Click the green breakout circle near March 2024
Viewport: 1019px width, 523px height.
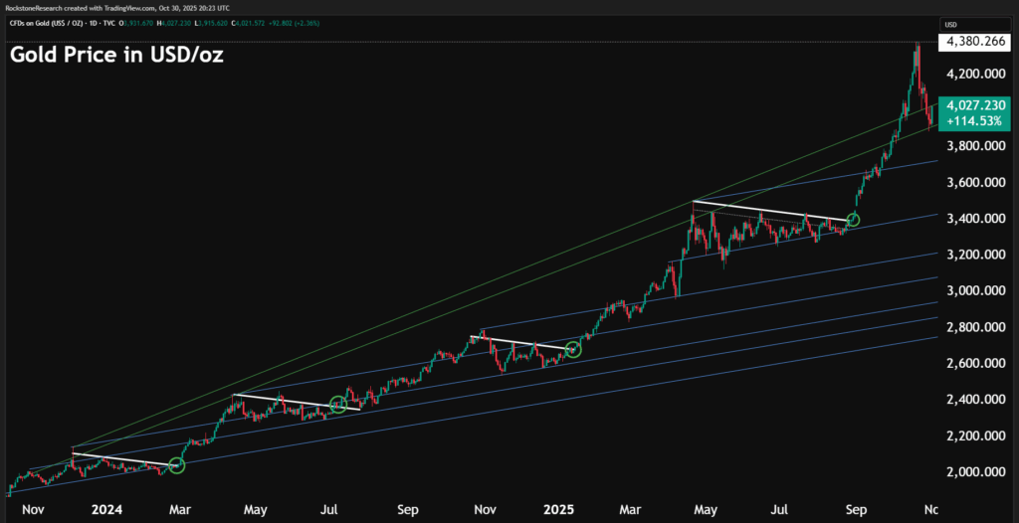176,465
